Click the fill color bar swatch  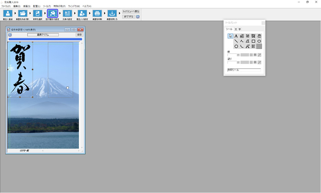point(244,62)
